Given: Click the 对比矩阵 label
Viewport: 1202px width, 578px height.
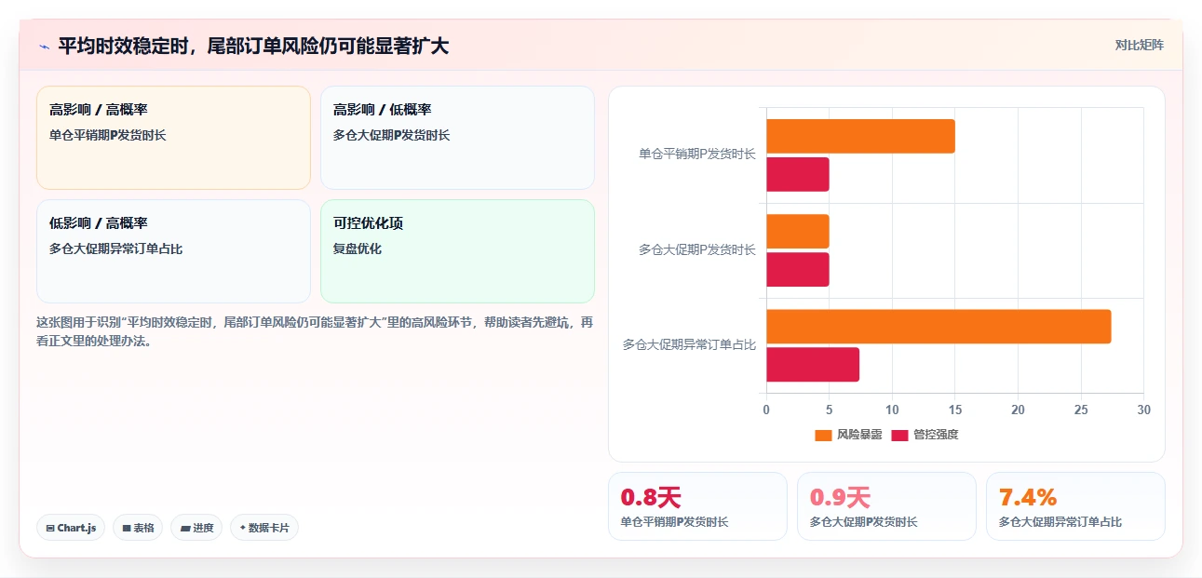Looking at the screenshot, I should (x=1140, y=45).
